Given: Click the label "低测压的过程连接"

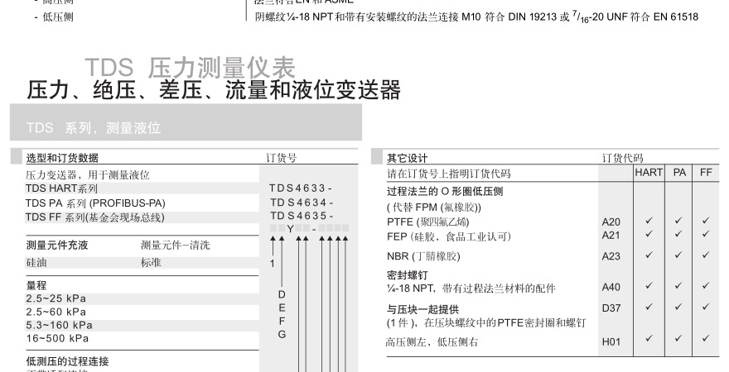Looking at the screenshot, I should click(67, 361).
